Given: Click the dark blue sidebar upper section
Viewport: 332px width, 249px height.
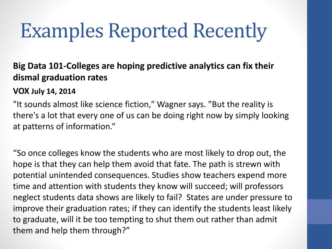Looking at the screenshot, I should pos(319,100).
